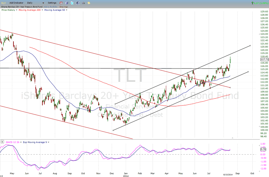The height and width of the screenshot is (177, 269).
Task: Click the book icon in toolbar
Action: click(x=66, y=3)
